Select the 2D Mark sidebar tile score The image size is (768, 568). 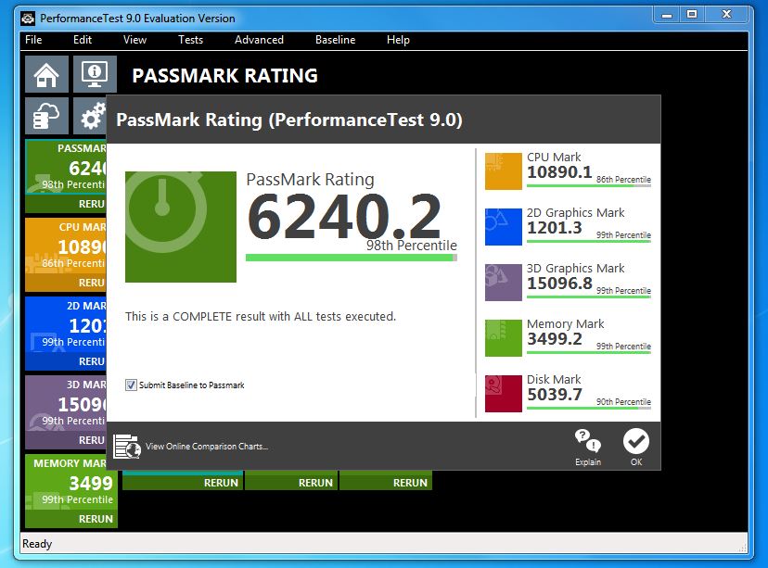coord(86,325)
